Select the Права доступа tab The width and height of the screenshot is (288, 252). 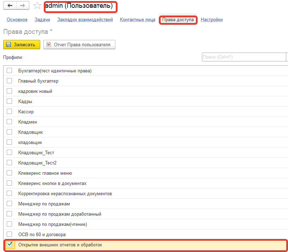click(178, 20)
